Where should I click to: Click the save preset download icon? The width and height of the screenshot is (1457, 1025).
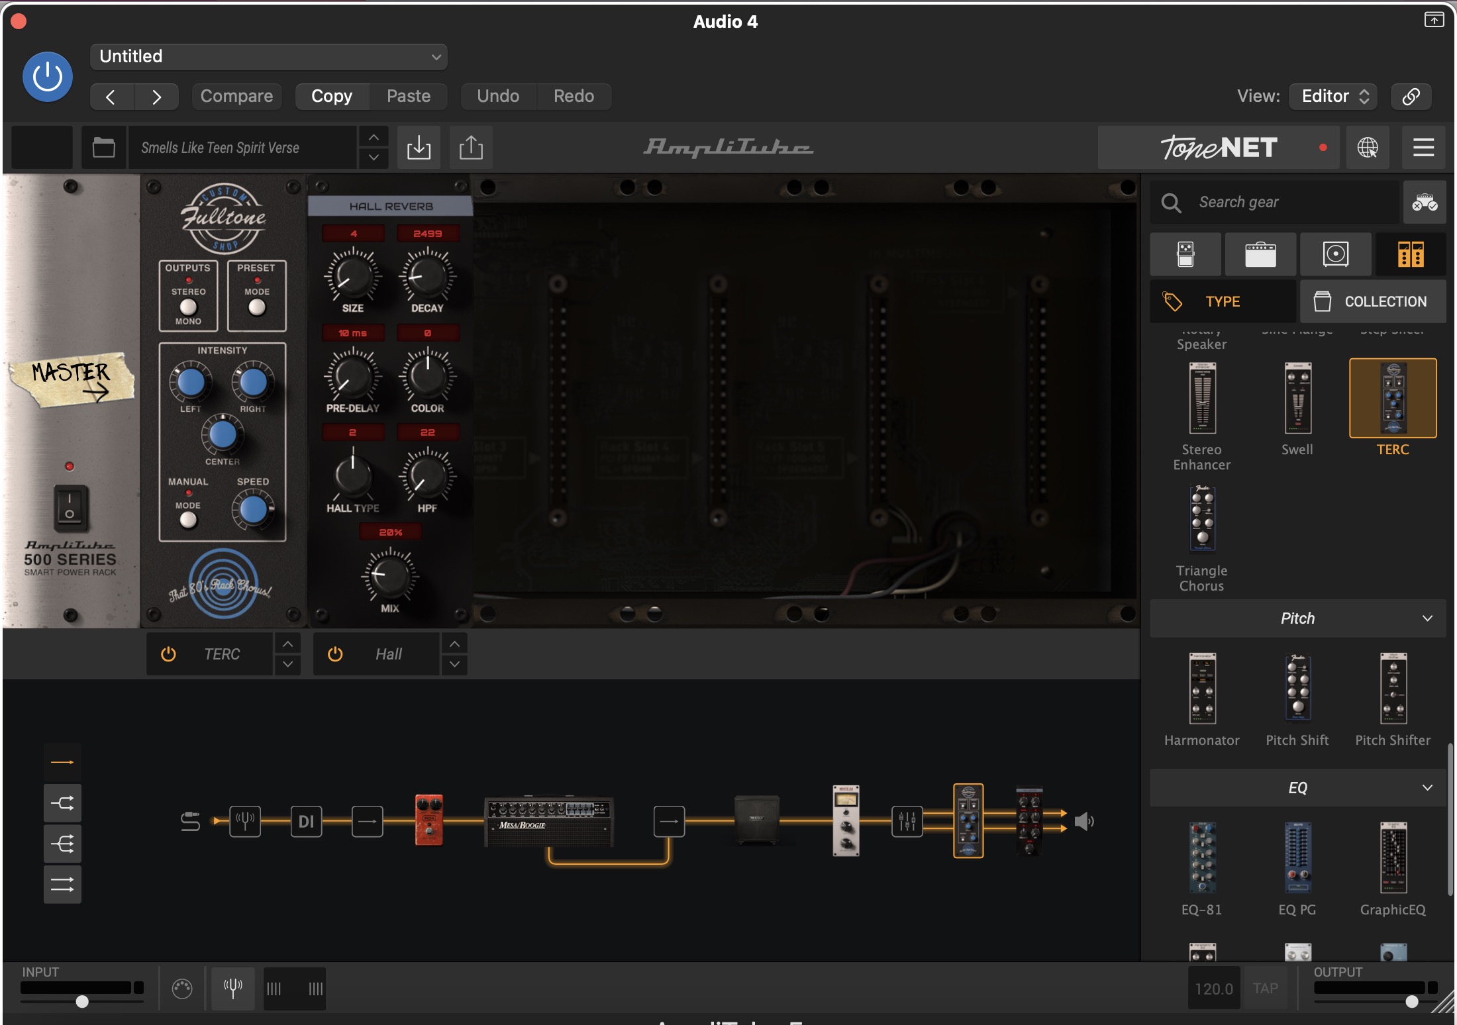(x=419, y=147)
